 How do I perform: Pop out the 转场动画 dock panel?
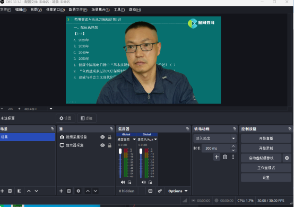coord(235,129)
